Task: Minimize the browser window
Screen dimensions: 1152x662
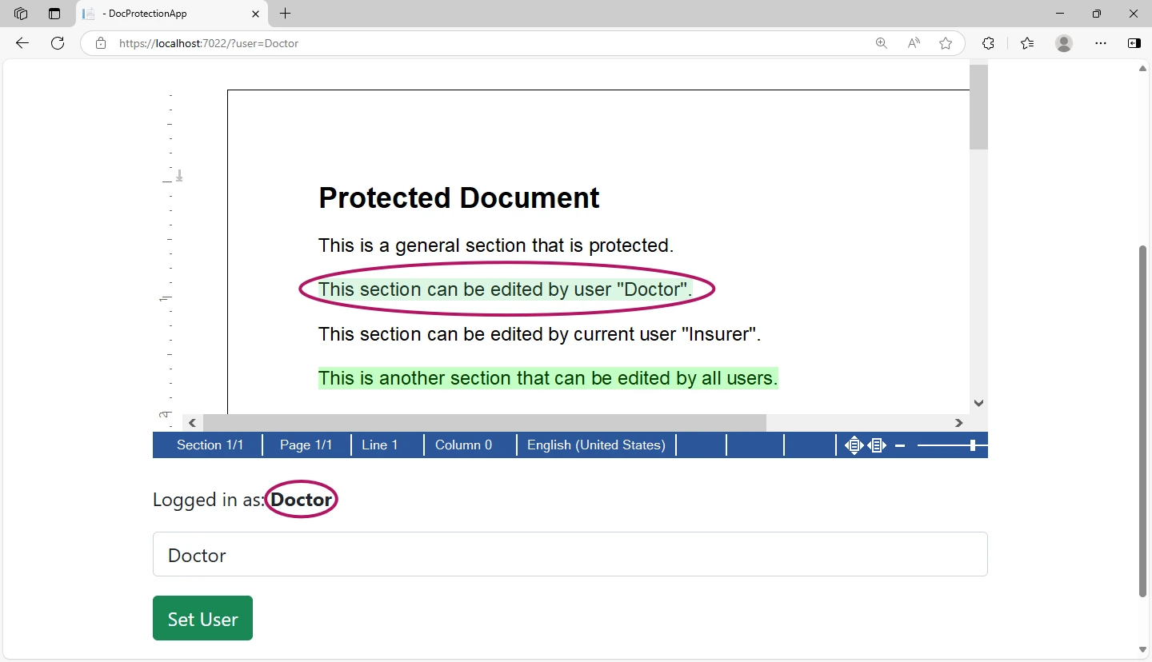Action: tap(1060, 14)
